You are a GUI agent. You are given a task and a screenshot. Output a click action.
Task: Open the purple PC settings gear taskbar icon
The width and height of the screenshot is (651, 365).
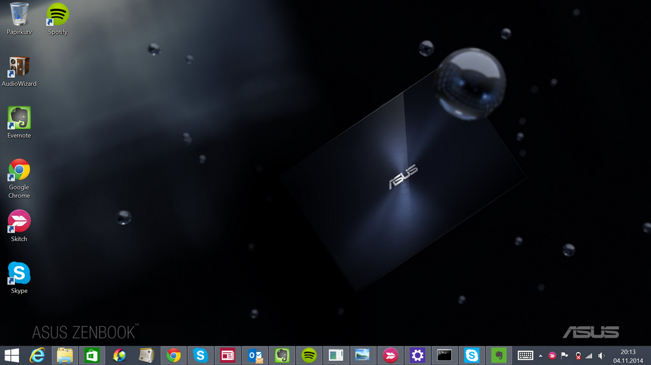pyautogui.click(x=417, y=355)
